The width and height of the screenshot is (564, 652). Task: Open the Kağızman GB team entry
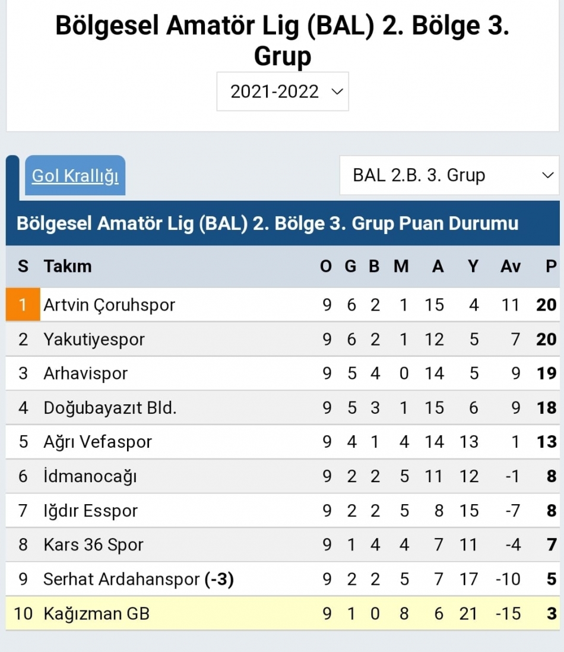pyautogui.click(x=96, y=613)
